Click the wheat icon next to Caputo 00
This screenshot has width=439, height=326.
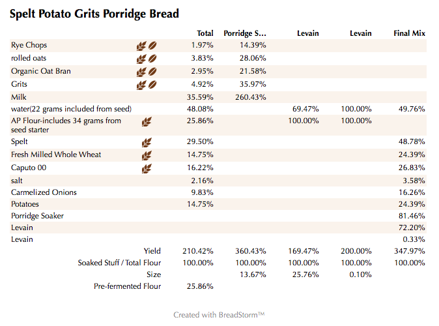pos(147,168)
